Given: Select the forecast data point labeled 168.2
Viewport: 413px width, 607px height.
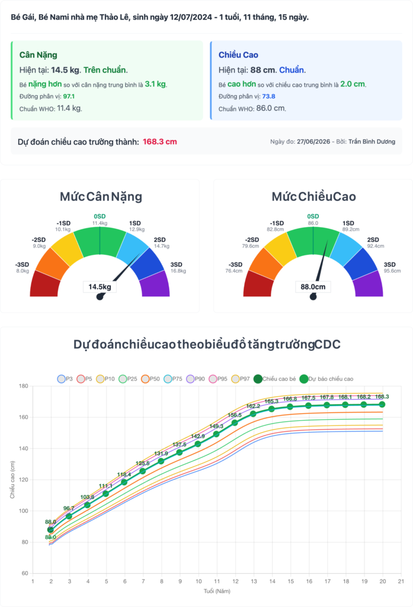Looking at the screenshot, I should 363,404.
